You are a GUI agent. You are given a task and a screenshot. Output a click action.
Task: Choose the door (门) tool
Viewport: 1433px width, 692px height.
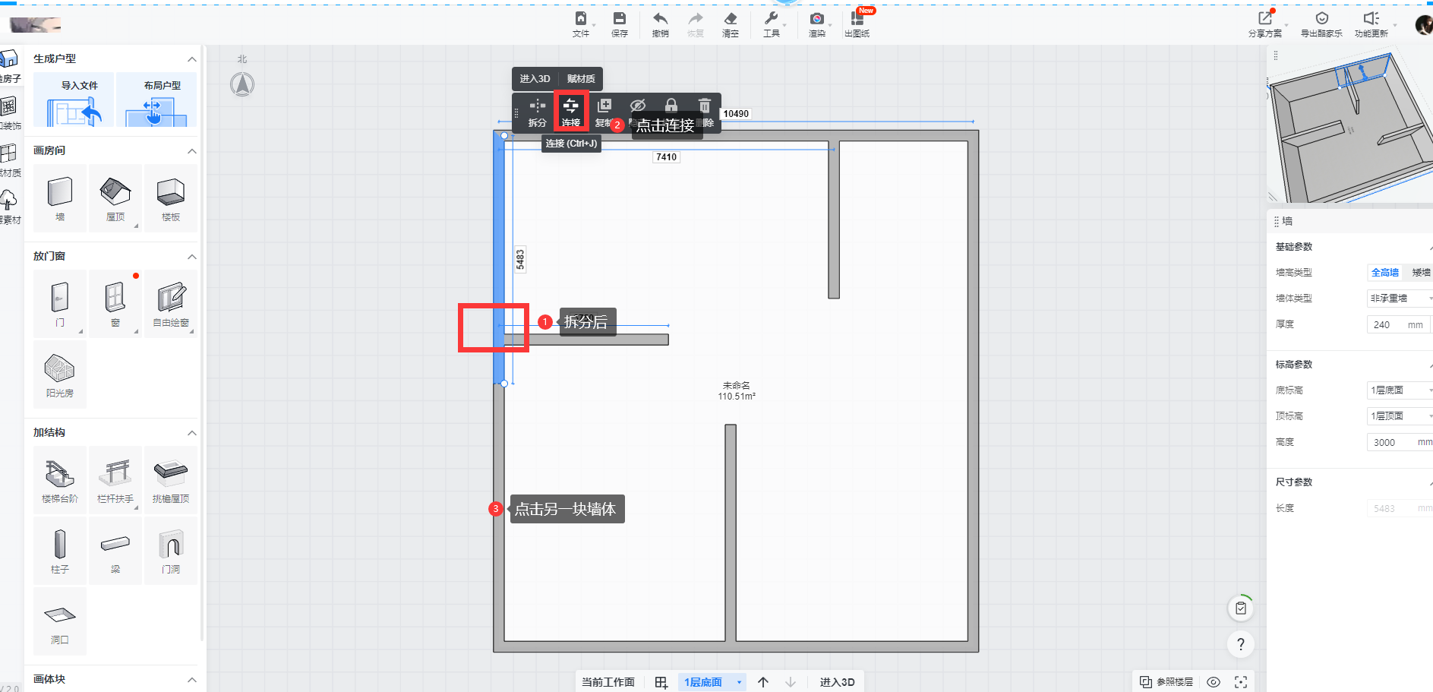[x=60, y=303]
